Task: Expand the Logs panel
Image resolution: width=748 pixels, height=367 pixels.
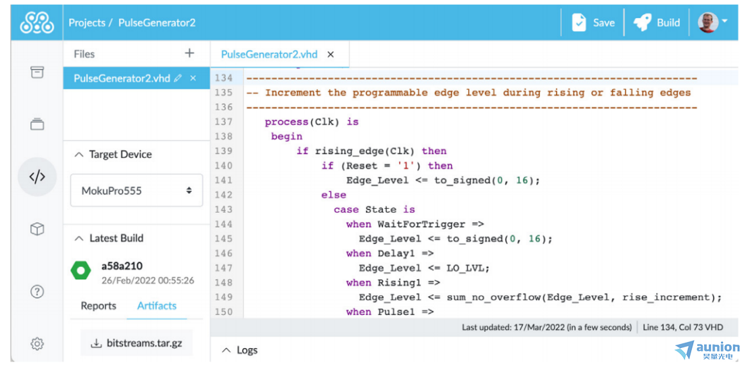Action: pos(240,350)
